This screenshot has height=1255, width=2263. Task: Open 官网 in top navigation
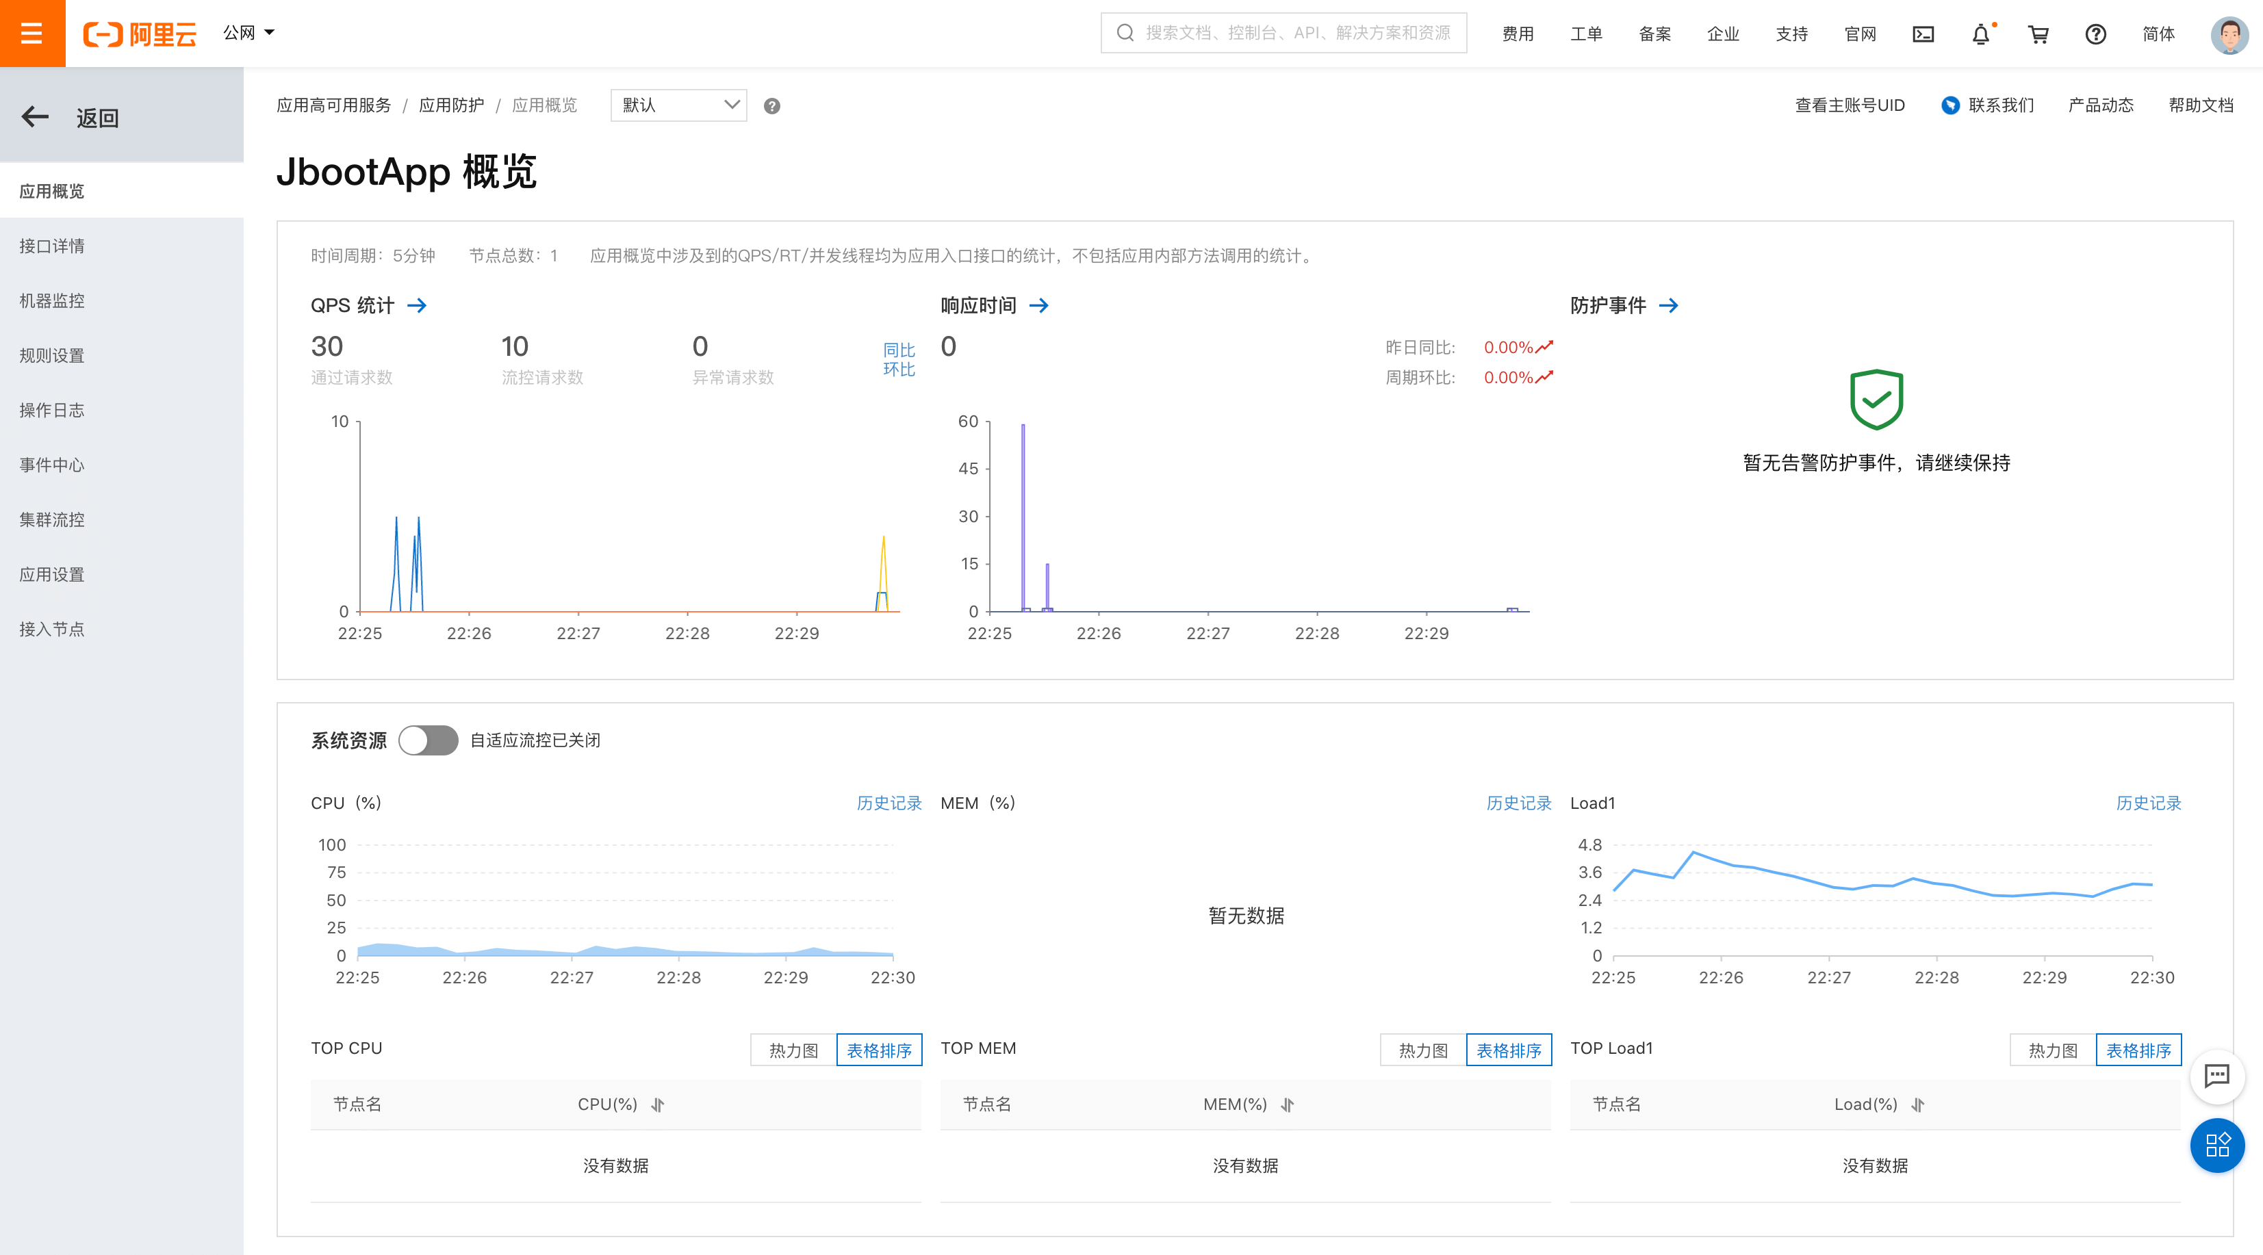(x=1860, y=34)
